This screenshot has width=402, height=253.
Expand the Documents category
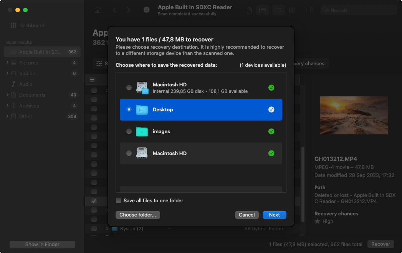click(x=7, y=95)
